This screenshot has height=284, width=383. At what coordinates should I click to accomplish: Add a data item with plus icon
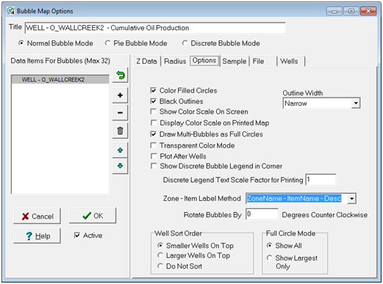120,95
